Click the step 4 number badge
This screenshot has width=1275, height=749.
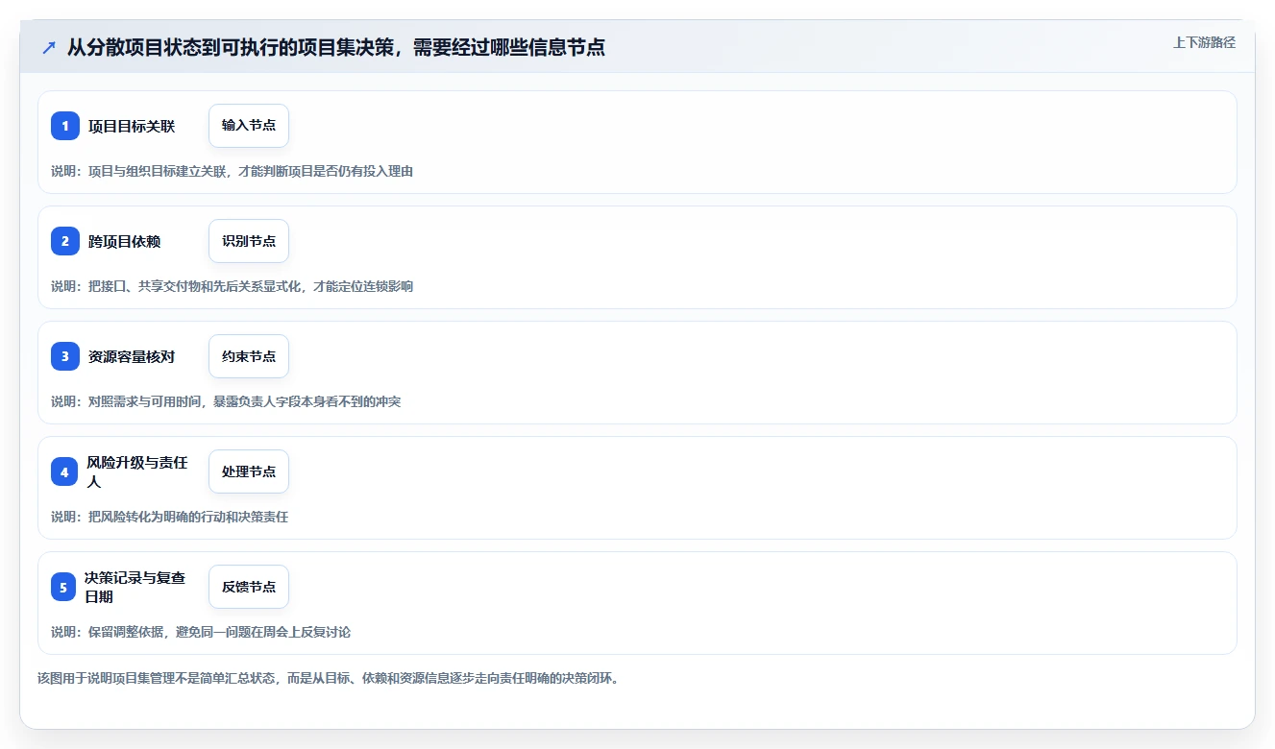[x=64, y=471]
